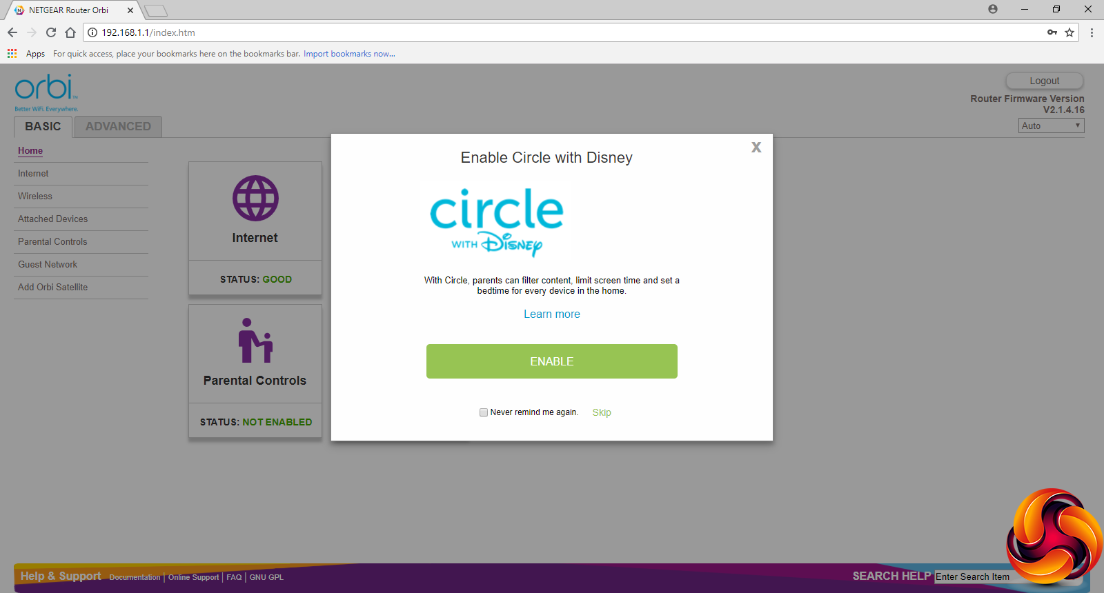Click the saved password key icon
Screen dimensions: 1104x593
[1052, 32]
